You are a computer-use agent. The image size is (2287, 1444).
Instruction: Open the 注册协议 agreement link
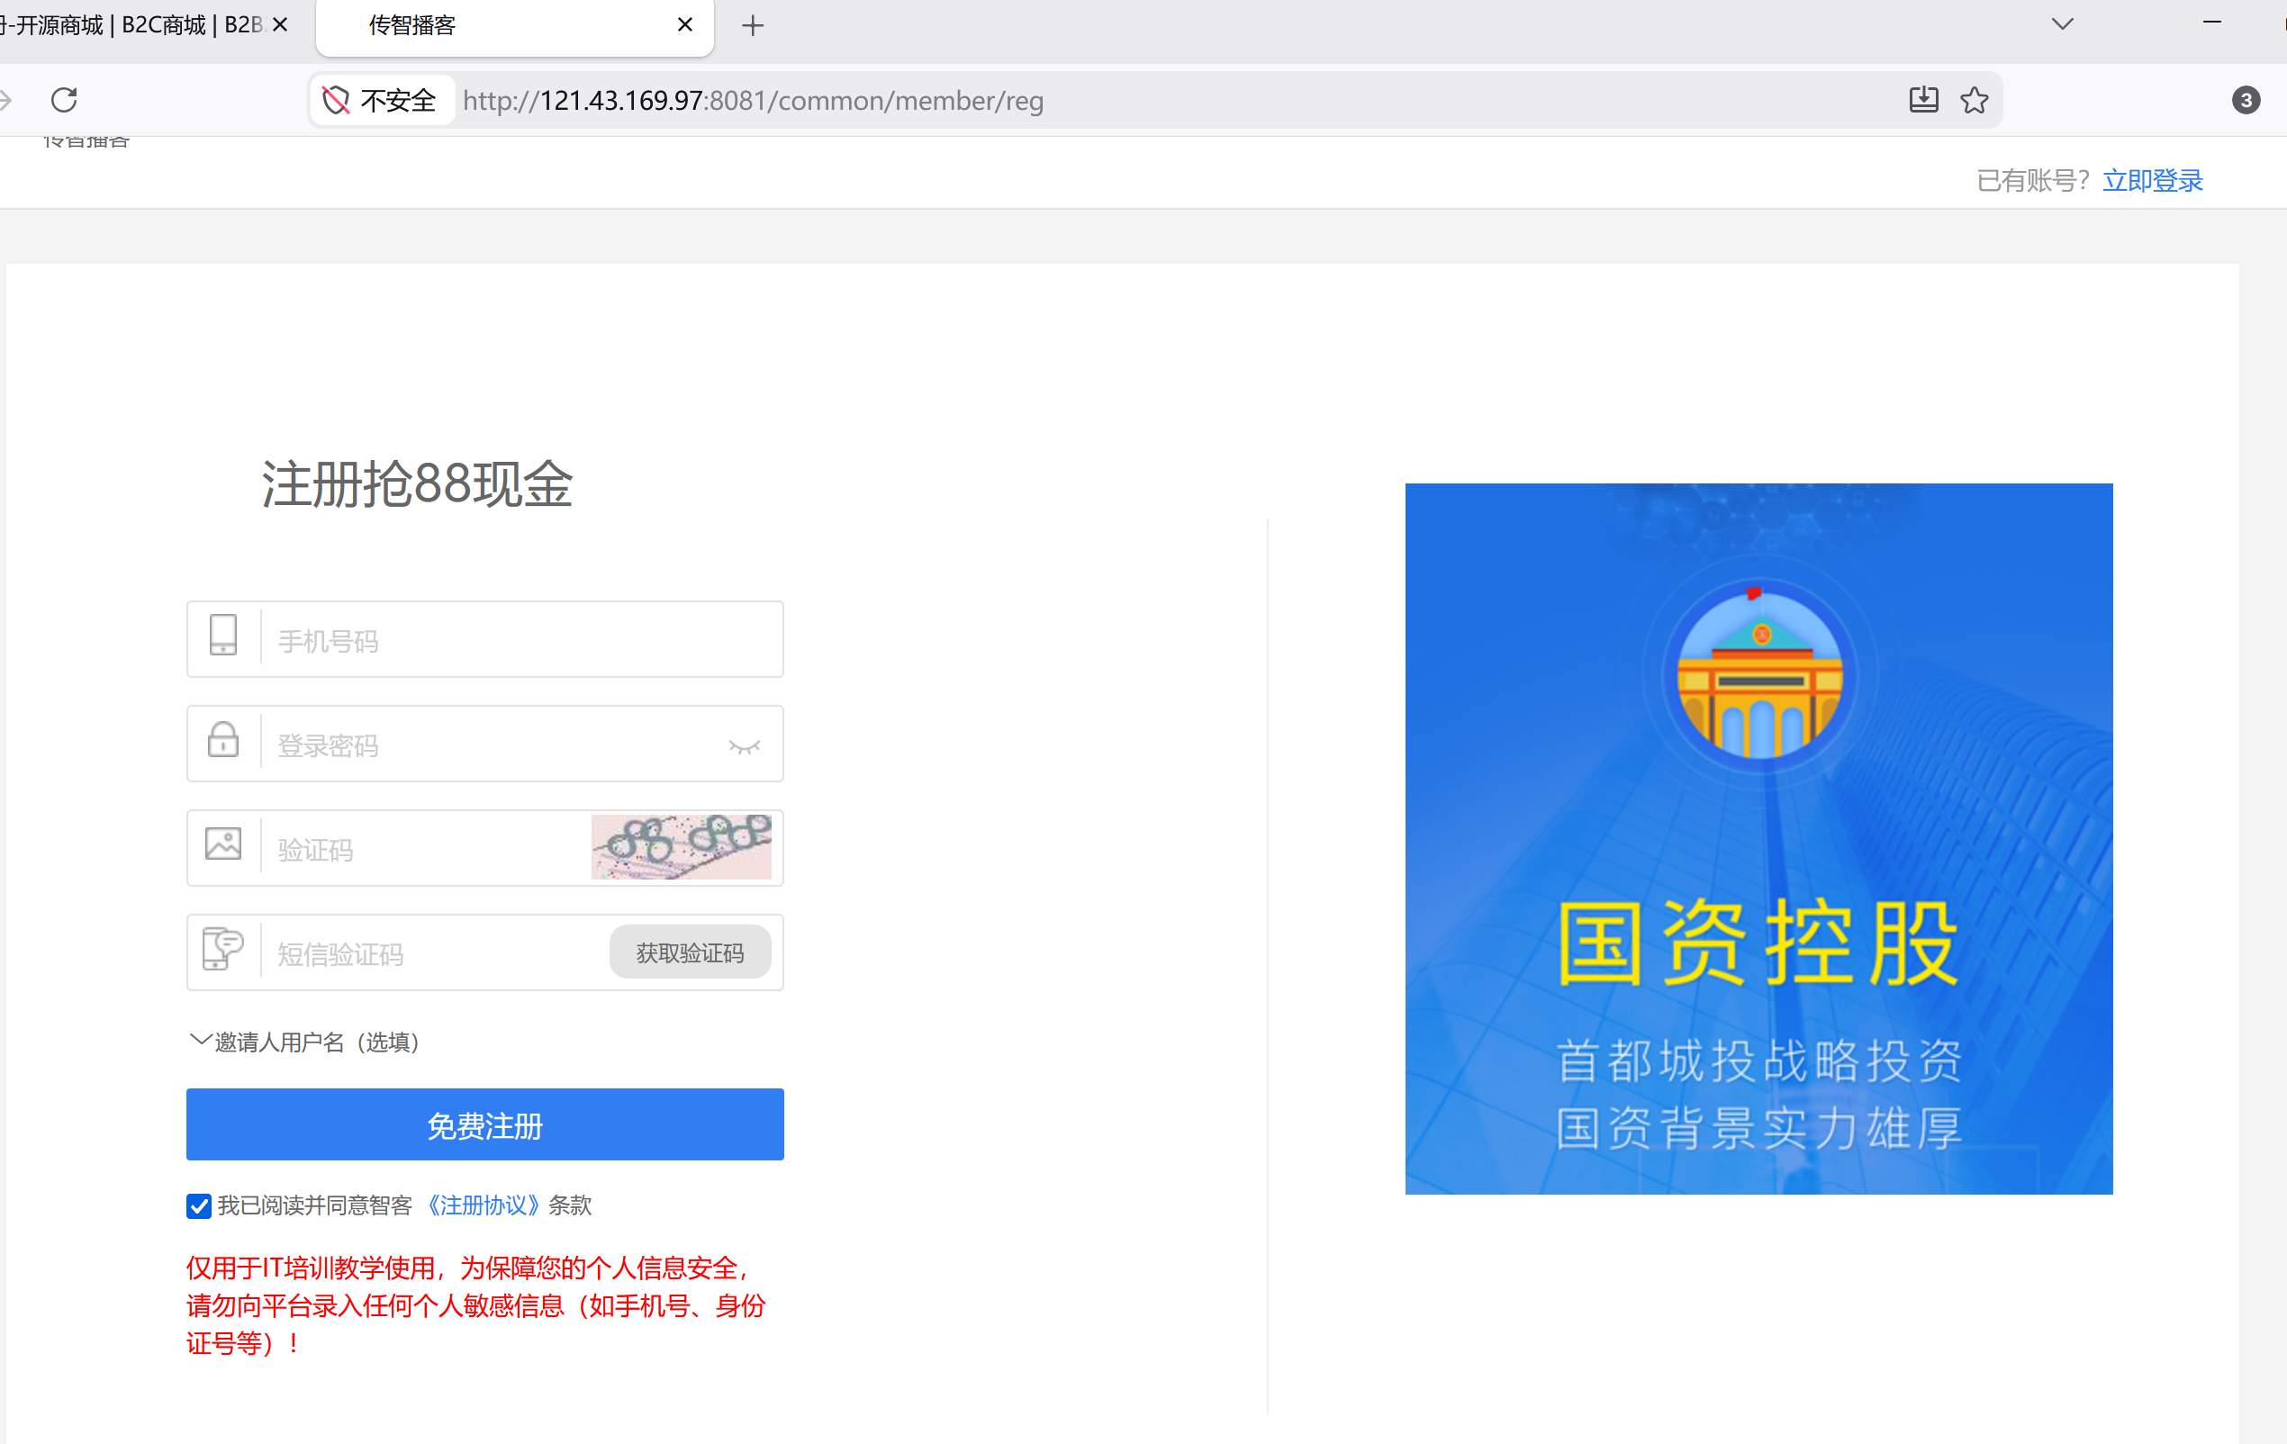click(x=483, y=1205)
